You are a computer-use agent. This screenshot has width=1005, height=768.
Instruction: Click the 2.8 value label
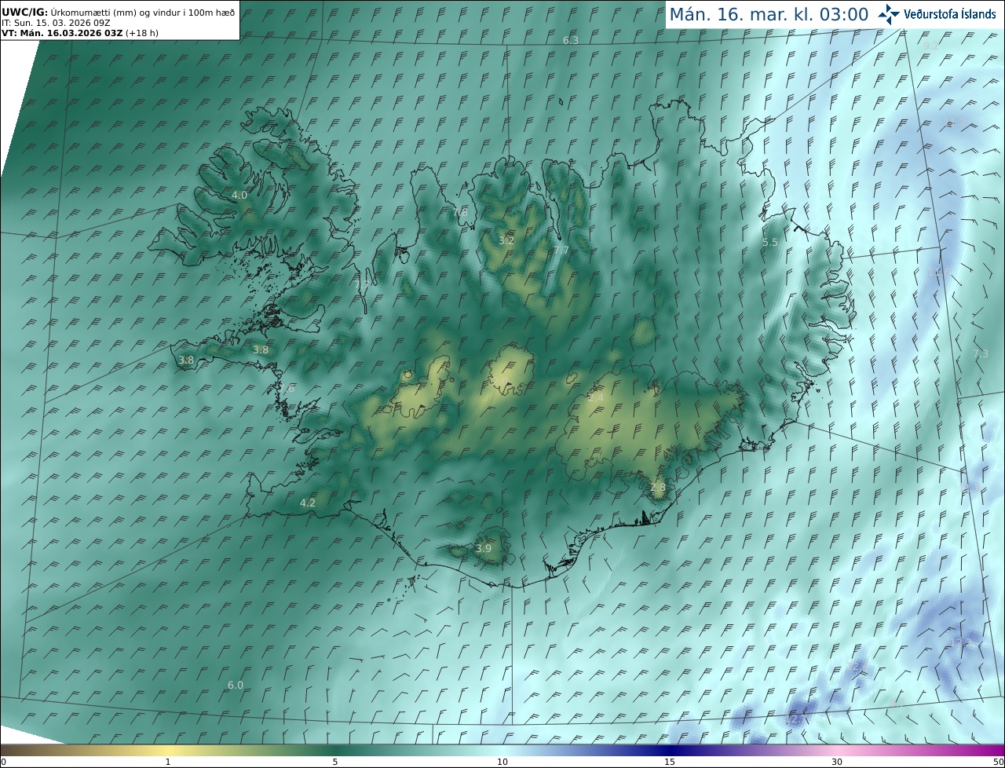pyautogui.click(x=658, y=487)
